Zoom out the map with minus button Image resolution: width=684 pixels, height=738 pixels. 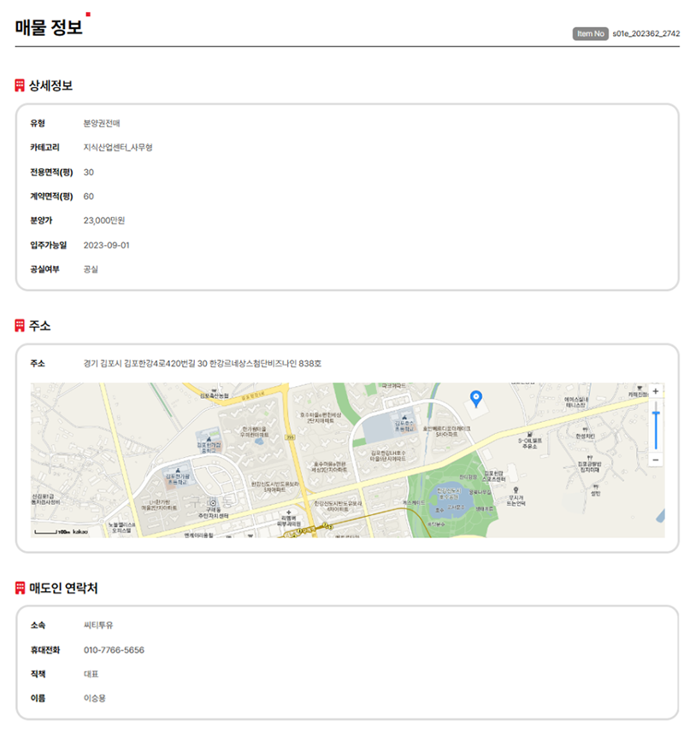656,460
